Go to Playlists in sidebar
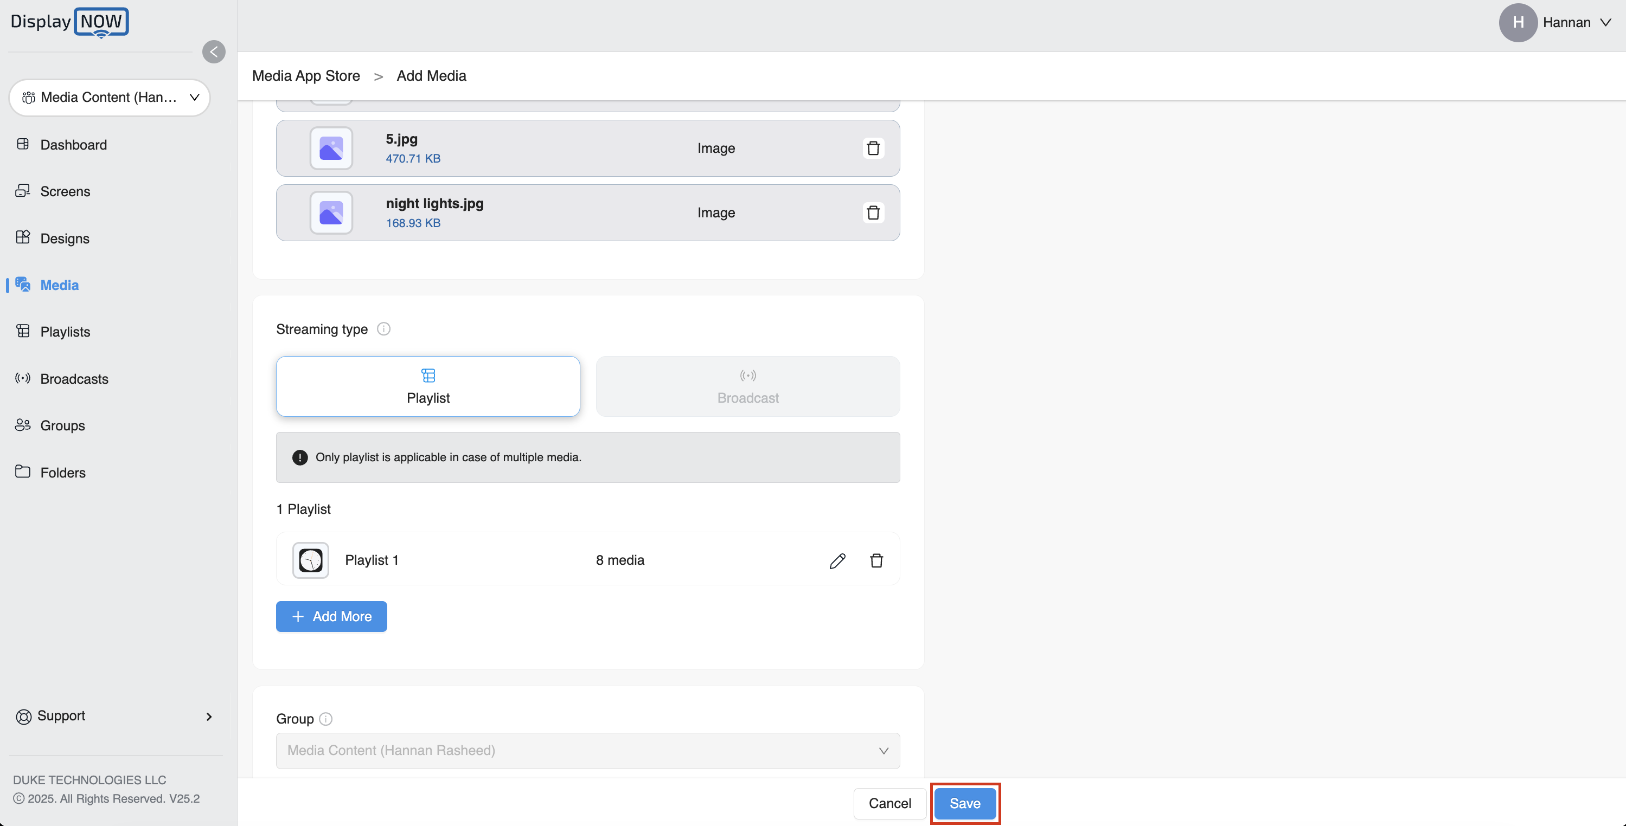 coord(65,332)
